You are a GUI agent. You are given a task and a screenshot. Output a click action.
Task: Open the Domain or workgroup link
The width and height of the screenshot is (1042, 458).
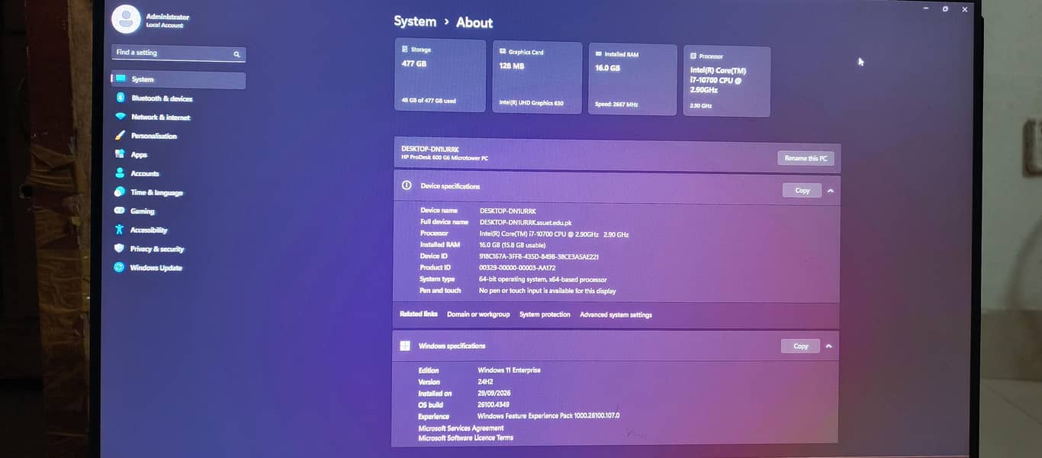click(478, 314)
